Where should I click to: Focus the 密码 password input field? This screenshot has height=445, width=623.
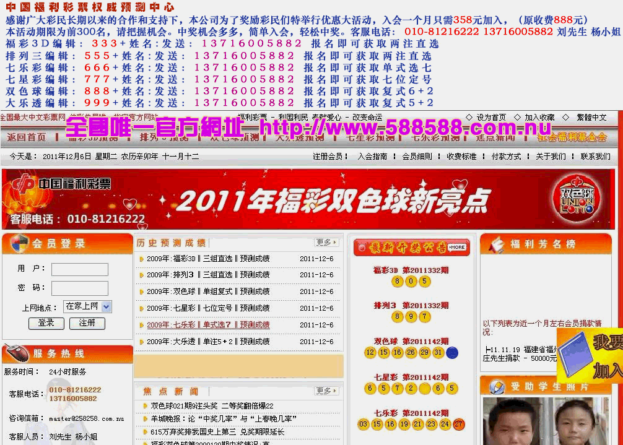80,288
